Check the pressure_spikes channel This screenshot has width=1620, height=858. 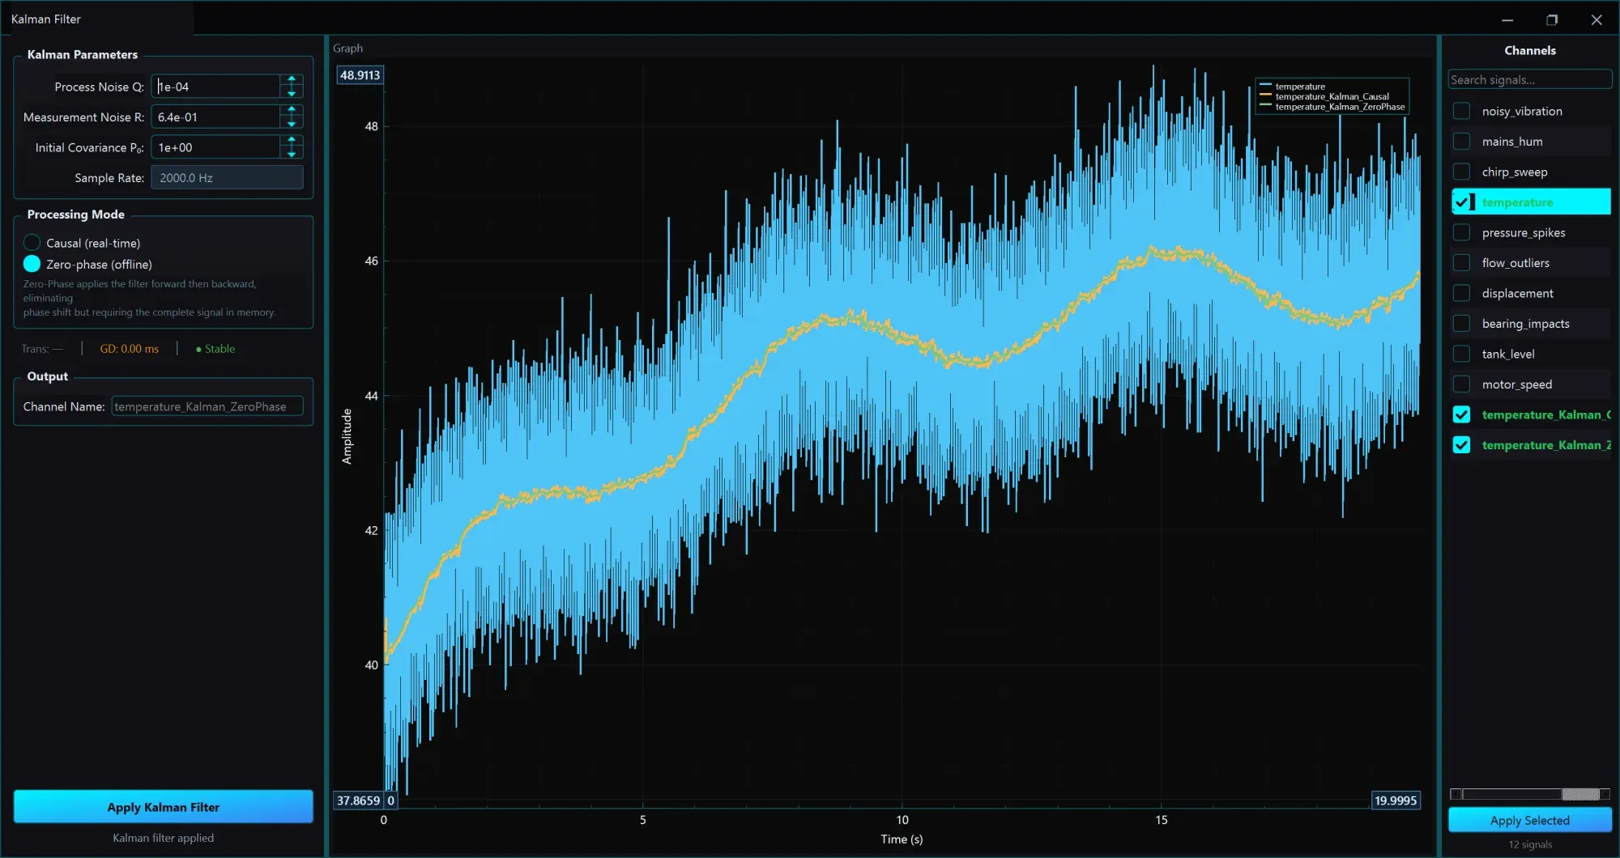coord(1461,232)
